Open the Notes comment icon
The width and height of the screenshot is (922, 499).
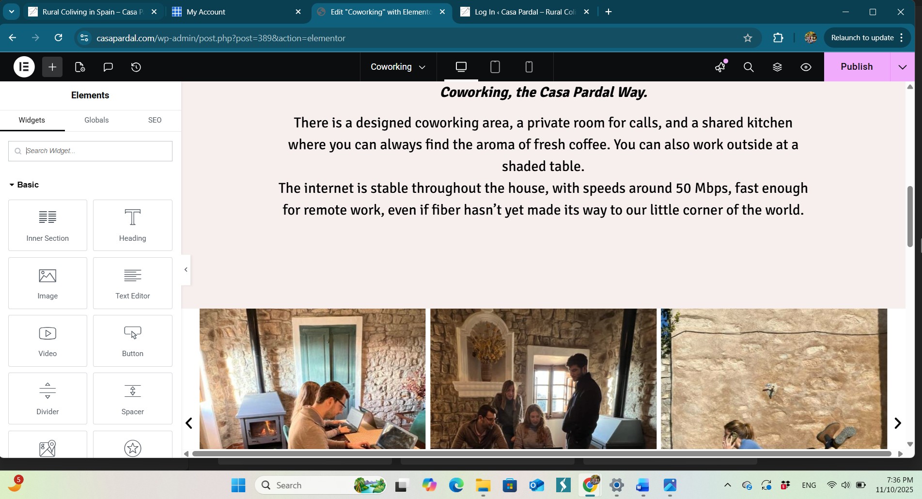tap(108, 67)
